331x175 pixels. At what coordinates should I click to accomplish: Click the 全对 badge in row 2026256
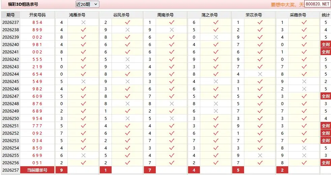coord(326,163)
